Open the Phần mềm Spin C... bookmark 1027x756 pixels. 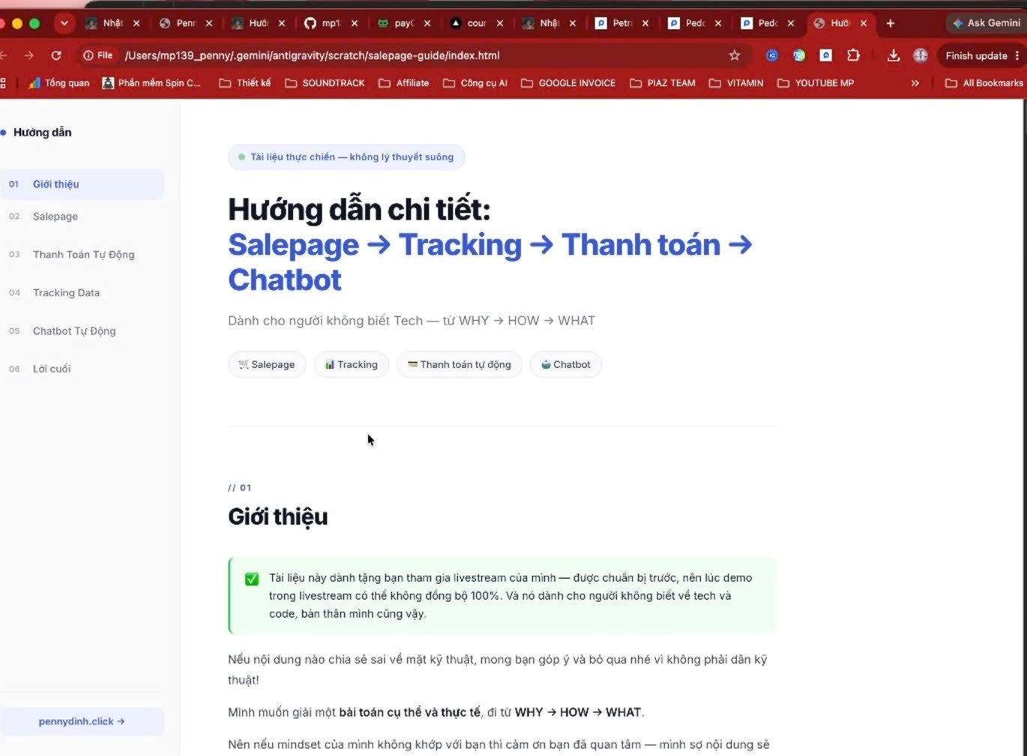coord(151,83)
